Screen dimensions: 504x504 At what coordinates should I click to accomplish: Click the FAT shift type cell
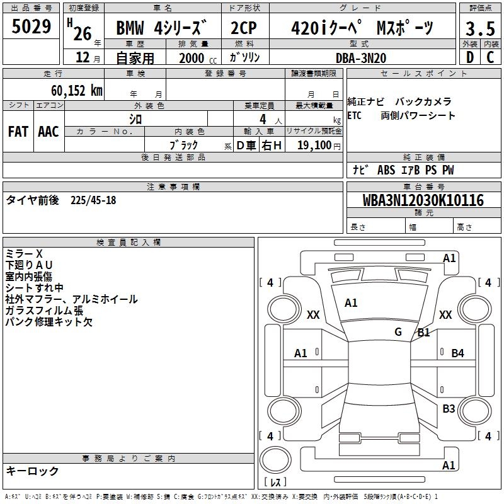tap(18, 132)
